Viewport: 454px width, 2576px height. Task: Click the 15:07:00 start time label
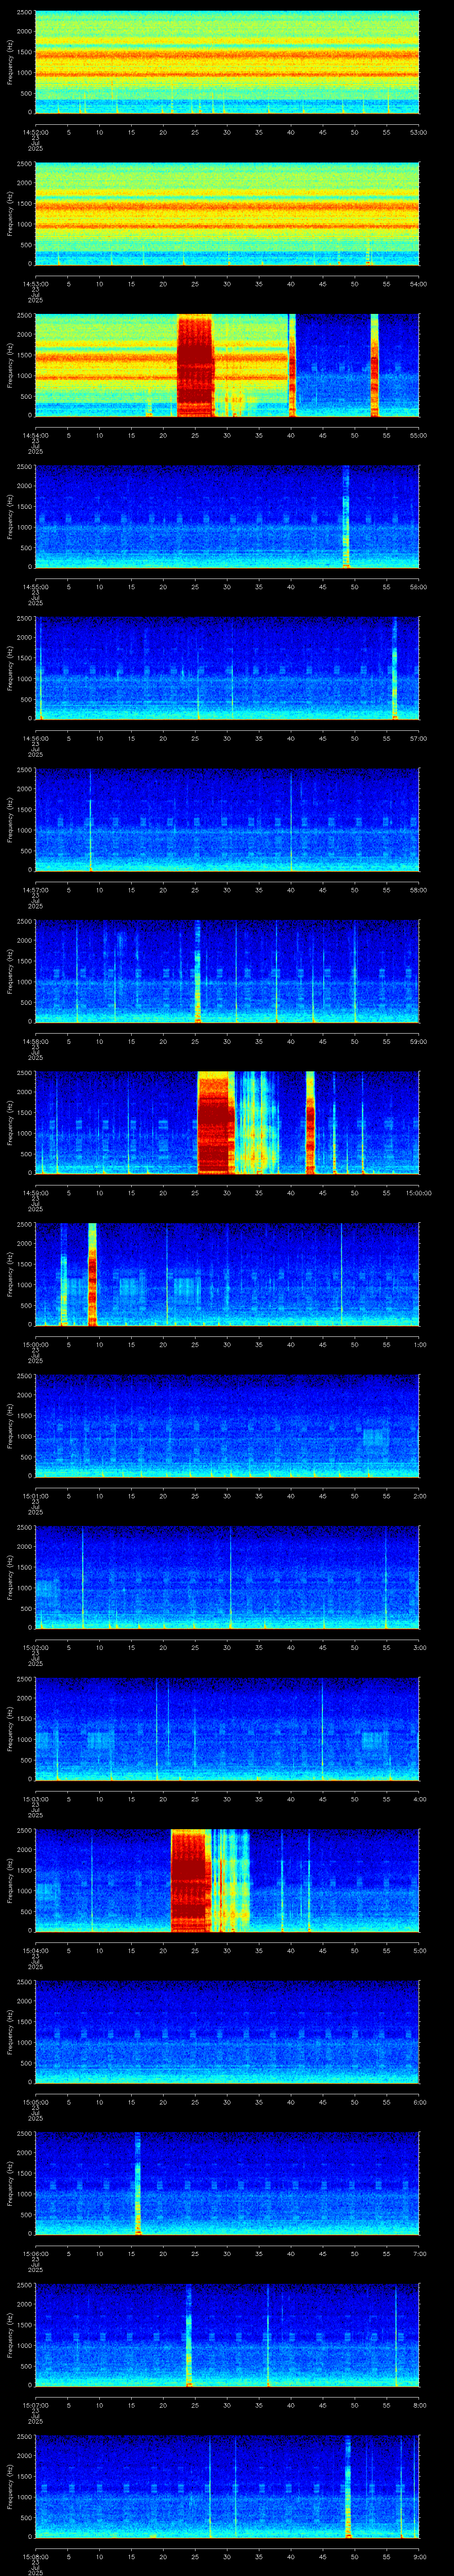pyautogui.click(x=35, y=2405)
